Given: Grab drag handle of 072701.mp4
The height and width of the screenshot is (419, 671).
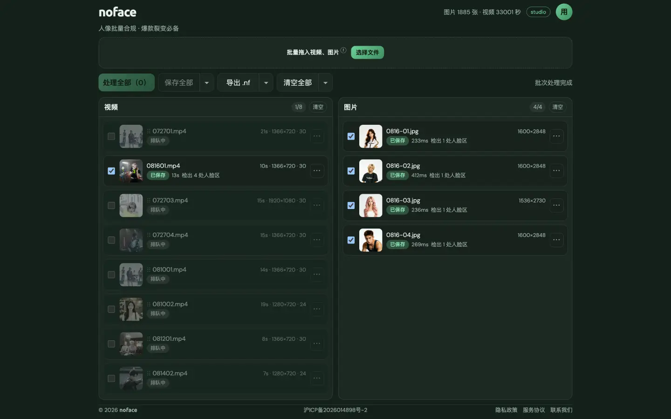Looking at the screenshot, I should coord(149,131).
